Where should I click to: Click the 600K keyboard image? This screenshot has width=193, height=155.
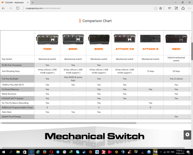(73, 39)
